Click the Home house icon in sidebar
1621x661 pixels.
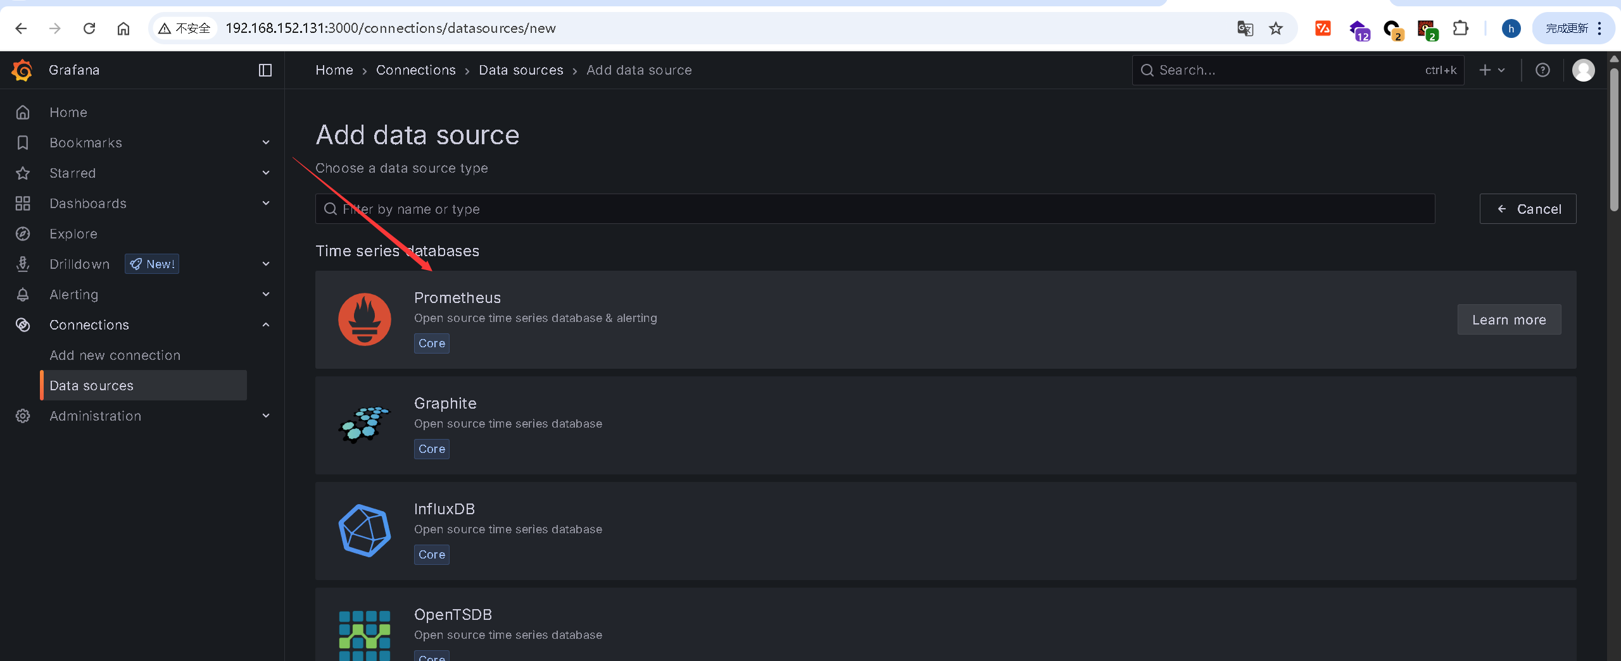23,112
